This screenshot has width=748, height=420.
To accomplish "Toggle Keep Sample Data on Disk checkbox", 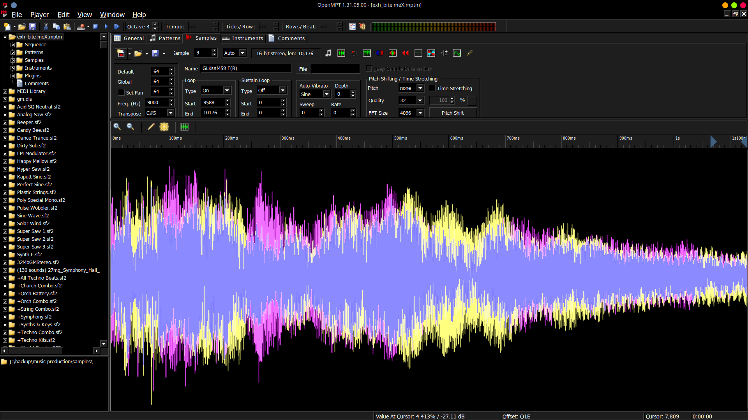I will [x=369, y=69].
